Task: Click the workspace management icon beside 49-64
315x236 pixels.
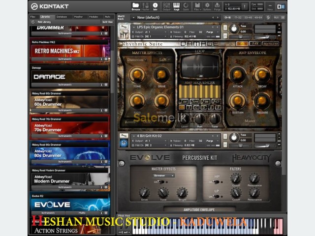Action: click(268, 18)
